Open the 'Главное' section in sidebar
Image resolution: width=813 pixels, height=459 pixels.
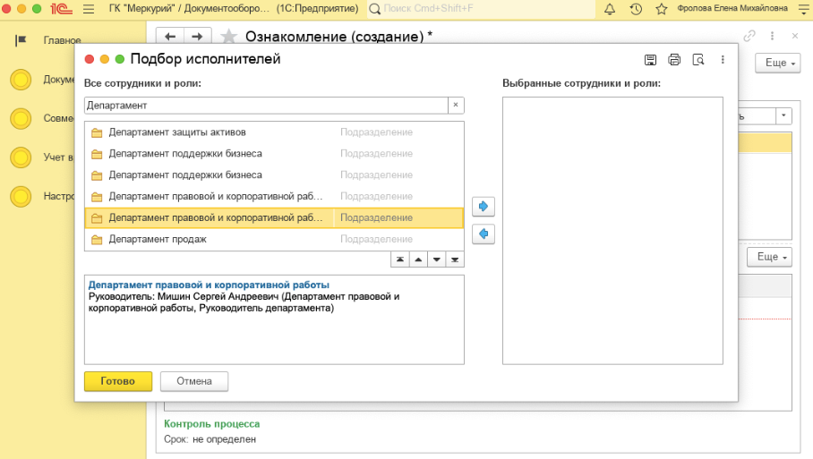coord(61,40)
